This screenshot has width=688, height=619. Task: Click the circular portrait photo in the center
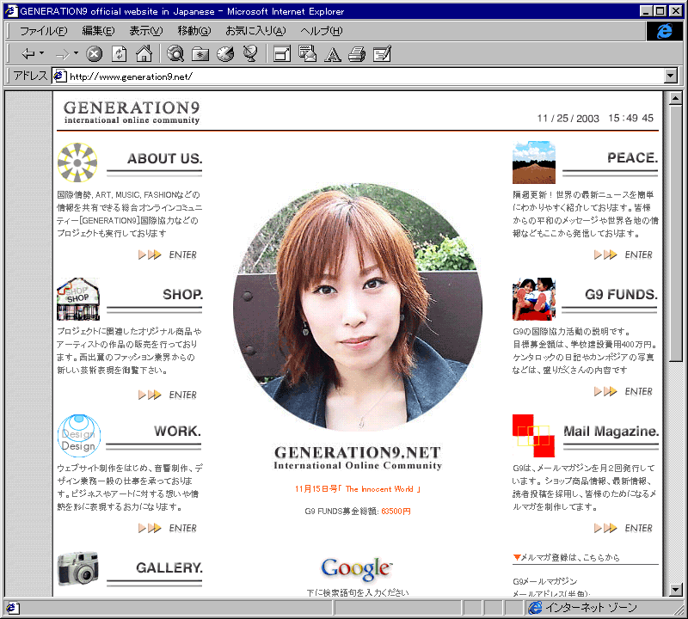pyautogui.click(x=358, y=308)
